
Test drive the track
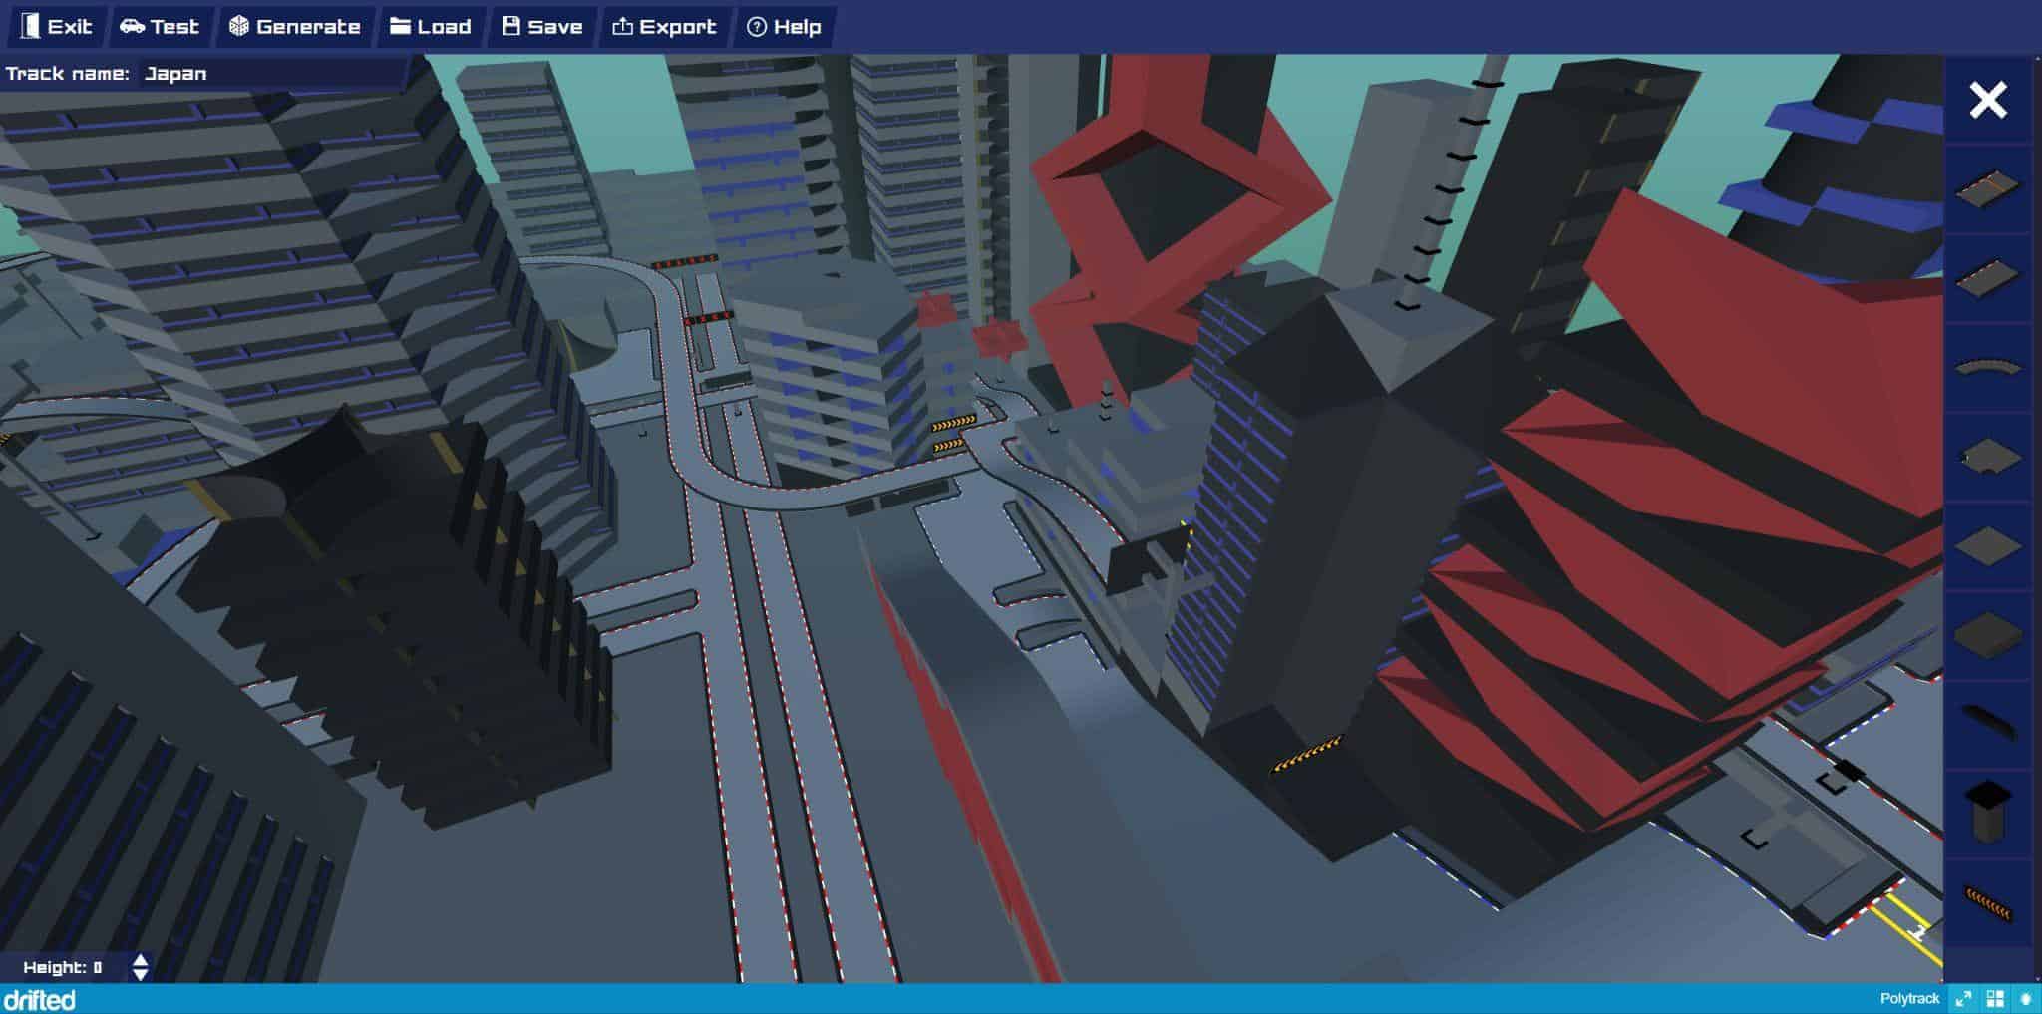160,27
